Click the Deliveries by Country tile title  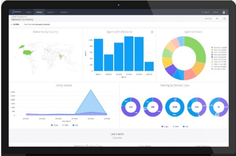click(x=46, y=32)
